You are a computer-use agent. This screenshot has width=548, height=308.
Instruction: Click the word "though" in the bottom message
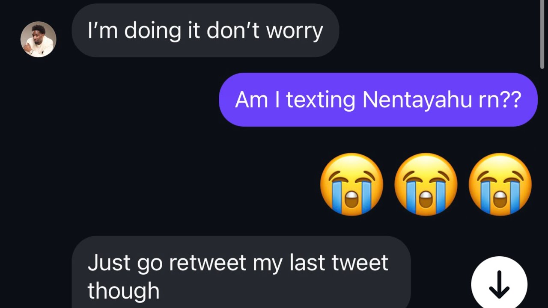(x=123, y=291)
